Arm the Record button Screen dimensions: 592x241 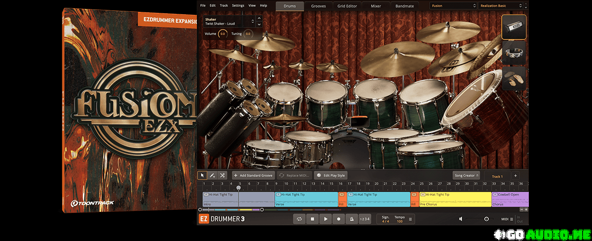[338, 218]
